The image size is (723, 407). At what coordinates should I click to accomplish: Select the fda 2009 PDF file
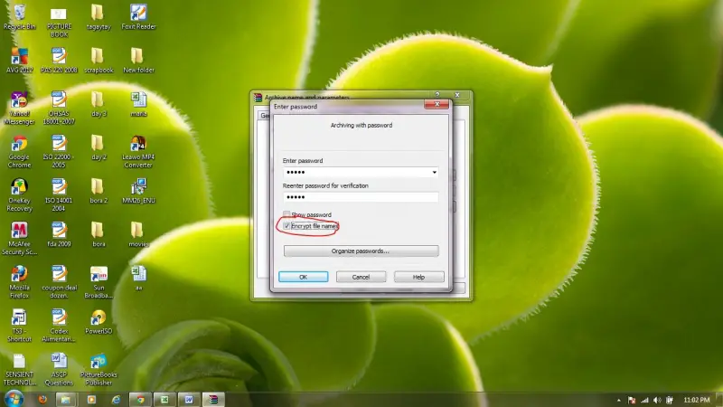[x=59, y=234]
